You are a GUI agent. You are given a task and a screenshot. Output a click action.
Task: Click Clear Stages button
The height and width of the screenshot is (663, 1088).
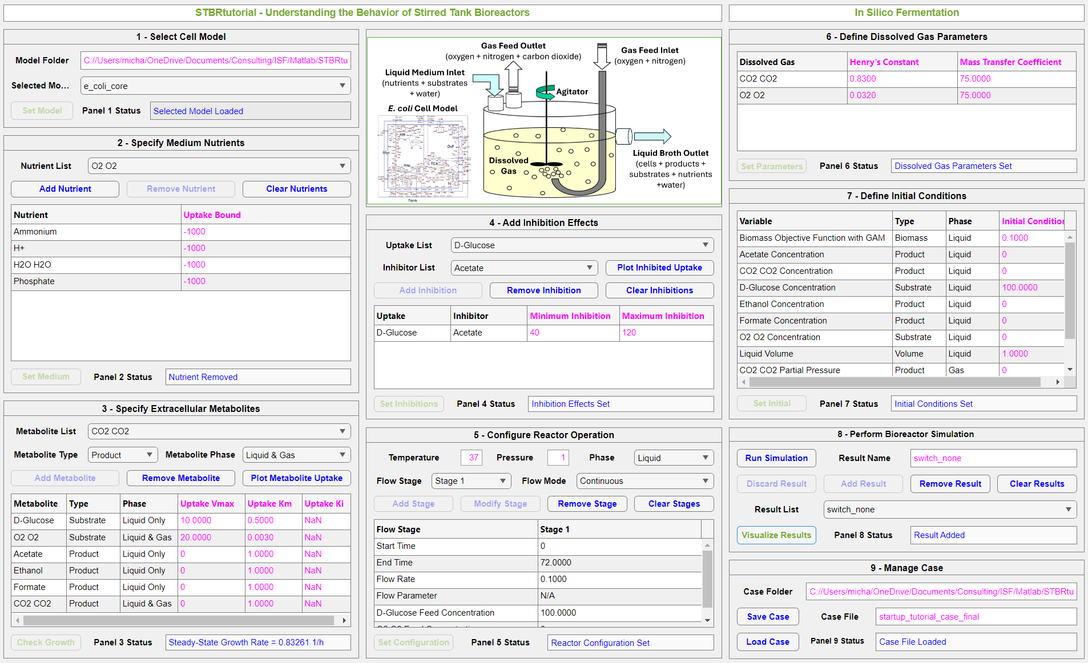(674, 504)
